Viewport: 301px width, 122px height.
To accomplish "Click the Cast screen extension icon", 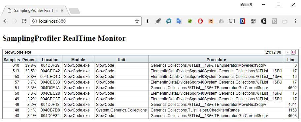I will (232, 21).
